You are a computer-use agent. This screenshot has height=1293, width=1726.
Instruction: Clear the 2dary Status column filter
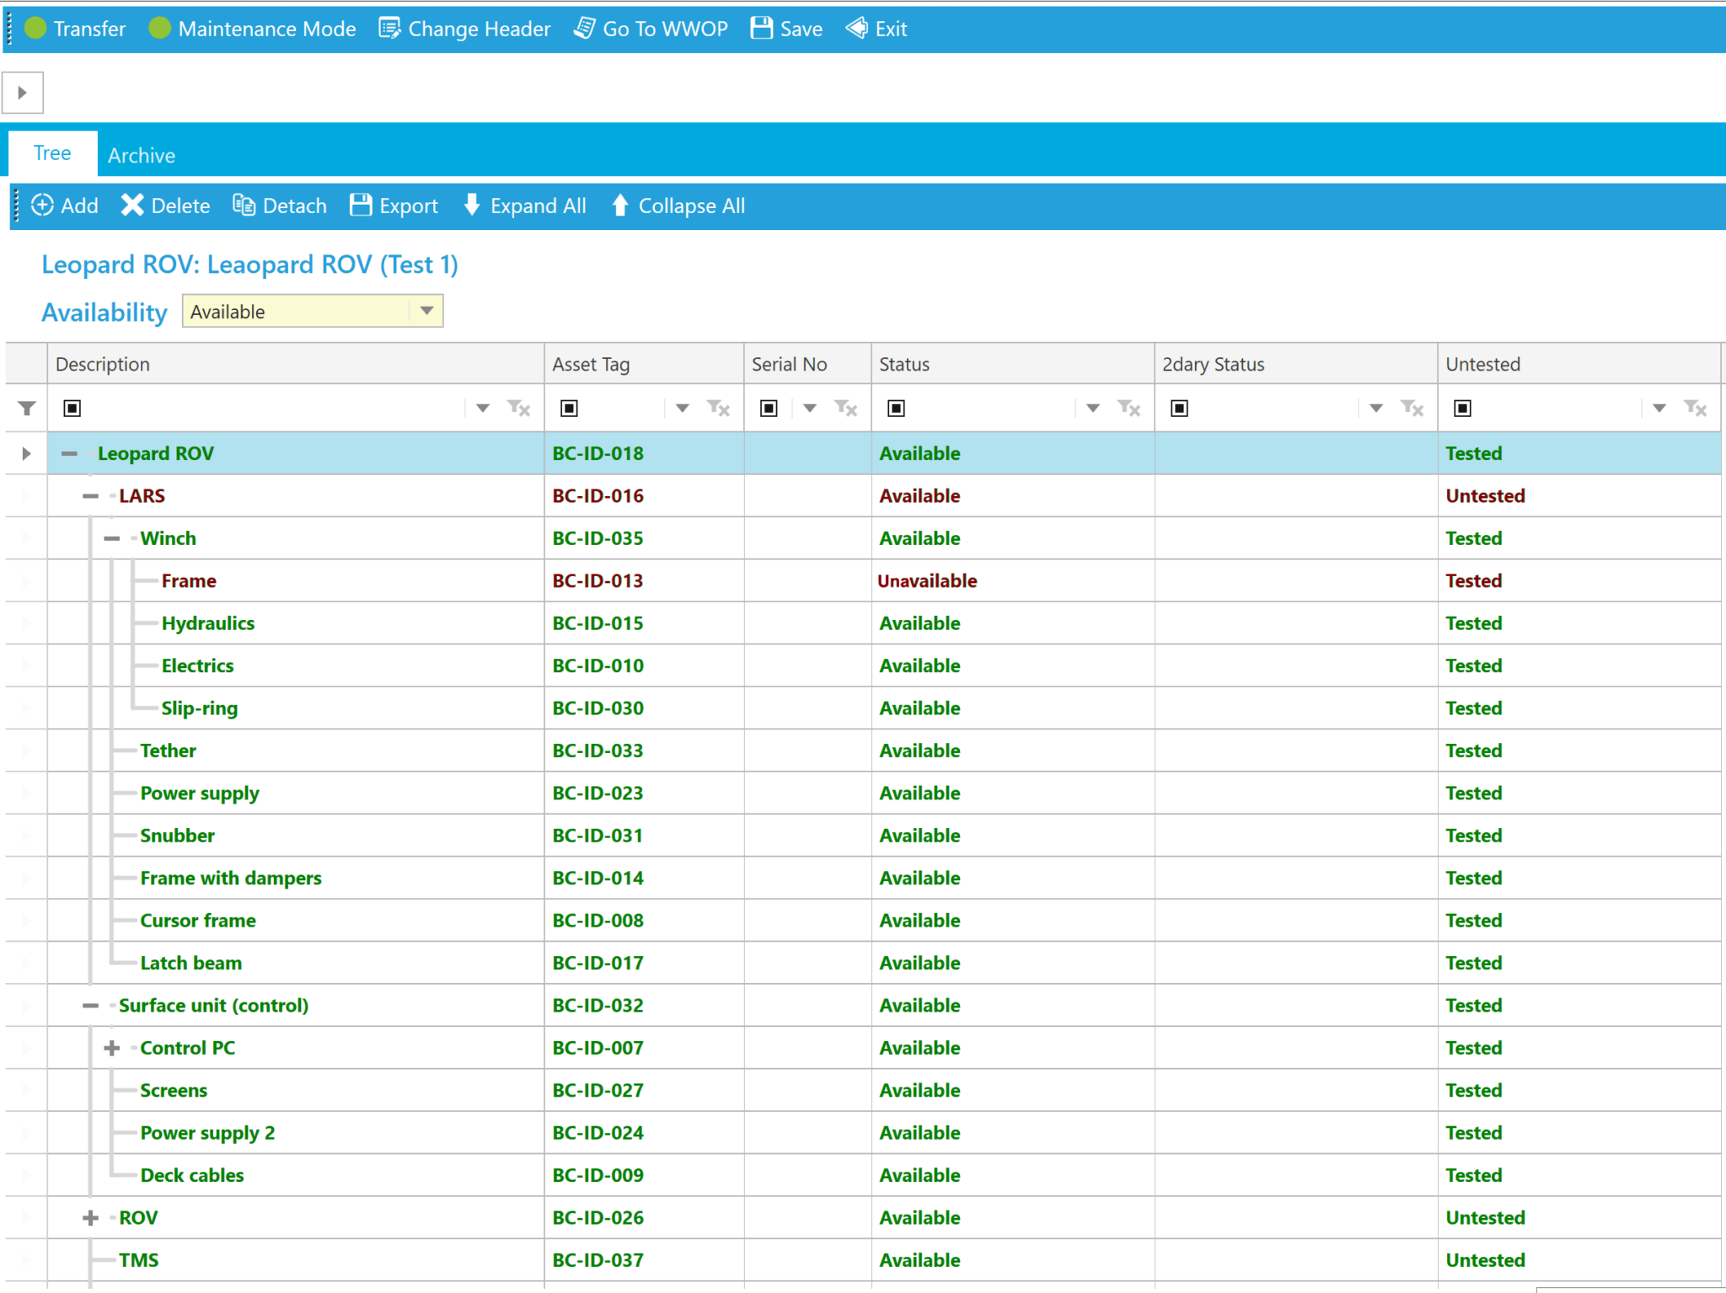click(x=1412, y=409)
